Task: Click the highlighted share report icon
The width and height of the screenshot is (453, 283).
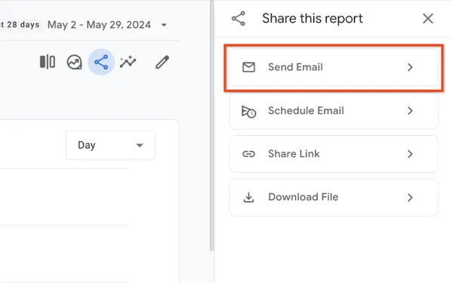Action: coord(101,62)
